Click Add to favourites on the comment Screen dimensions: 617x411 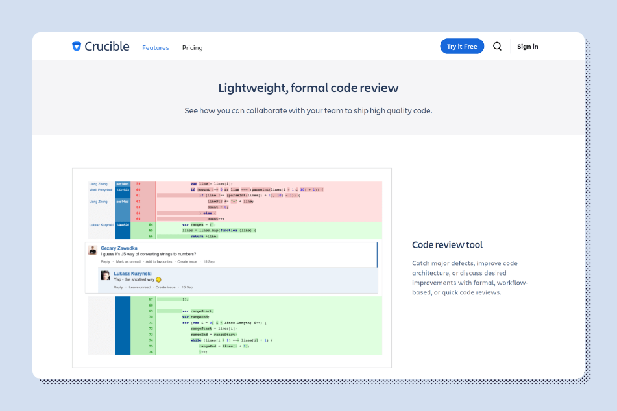point(159,261)
